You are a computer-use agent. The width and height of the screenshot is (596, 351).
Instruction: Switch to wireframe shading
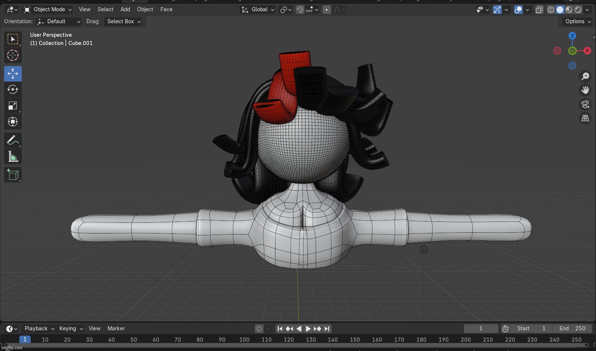(551, 9)
